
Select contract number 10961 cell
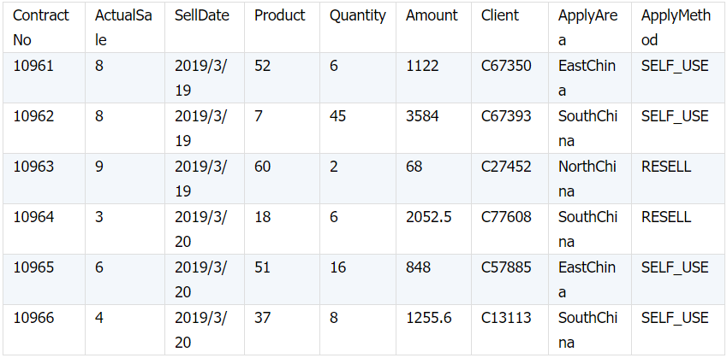pyautogui.click(x=33, y=66)
